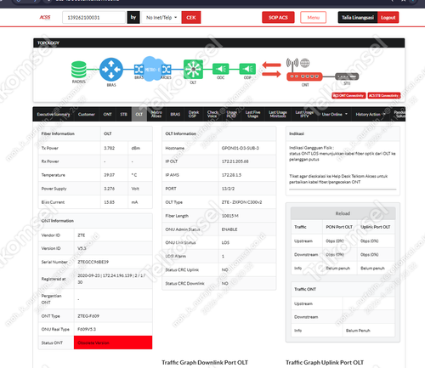Click the Logout button
The image size is (425, 368).
[x=388, y=17]
